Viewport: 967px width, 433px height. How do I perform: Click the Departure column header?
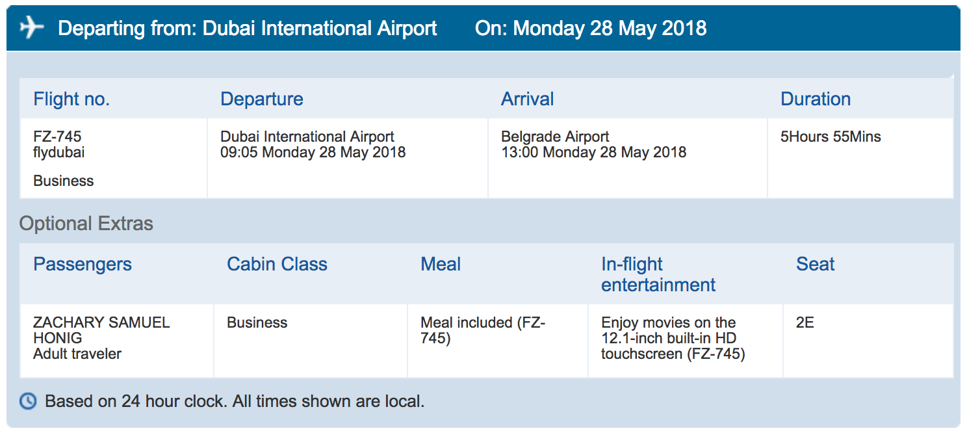click(262, 99)
